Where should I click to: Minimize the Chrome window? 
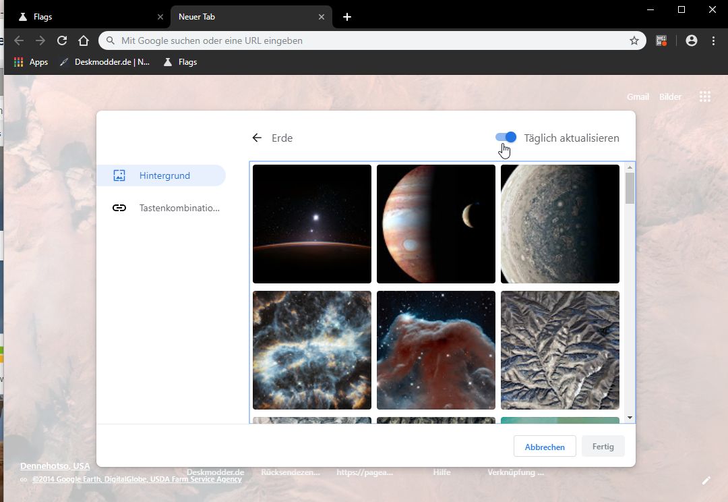point(650,9)
